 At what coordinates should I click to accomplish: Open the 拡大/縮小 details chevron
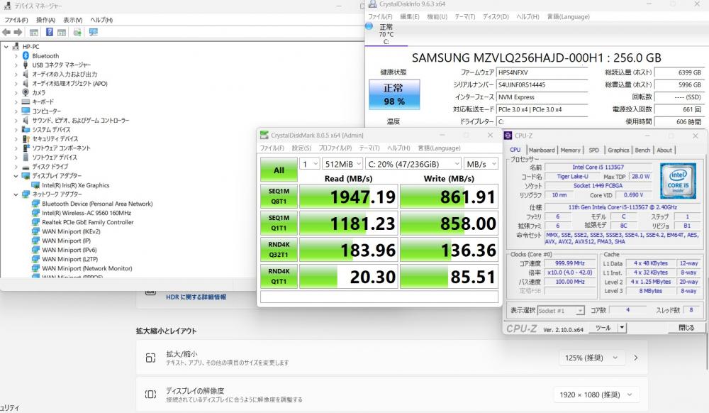[x=636, y=358]
